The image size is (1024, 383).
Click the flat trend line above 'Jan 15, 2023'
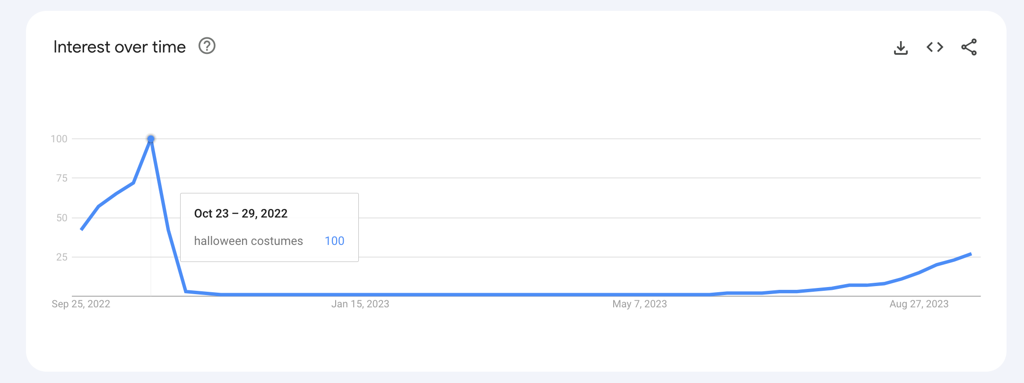pyautogui.click(x=360, y=295)
